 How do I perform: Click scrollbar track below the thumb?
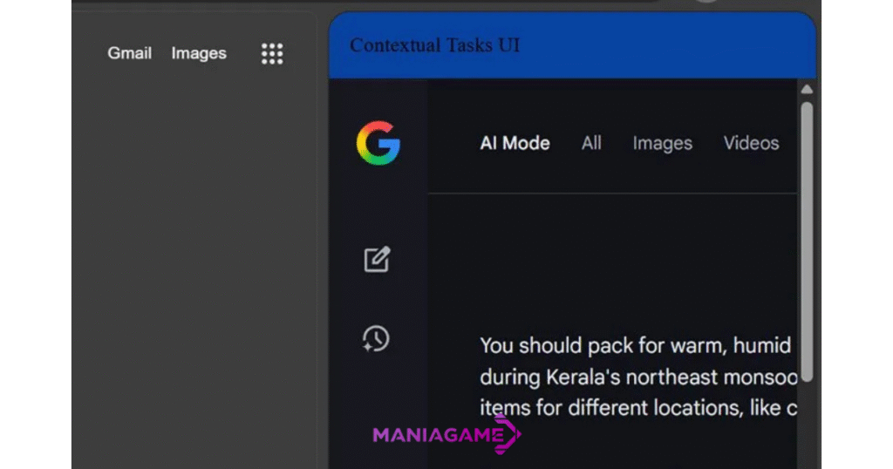(x=807, y=423)
